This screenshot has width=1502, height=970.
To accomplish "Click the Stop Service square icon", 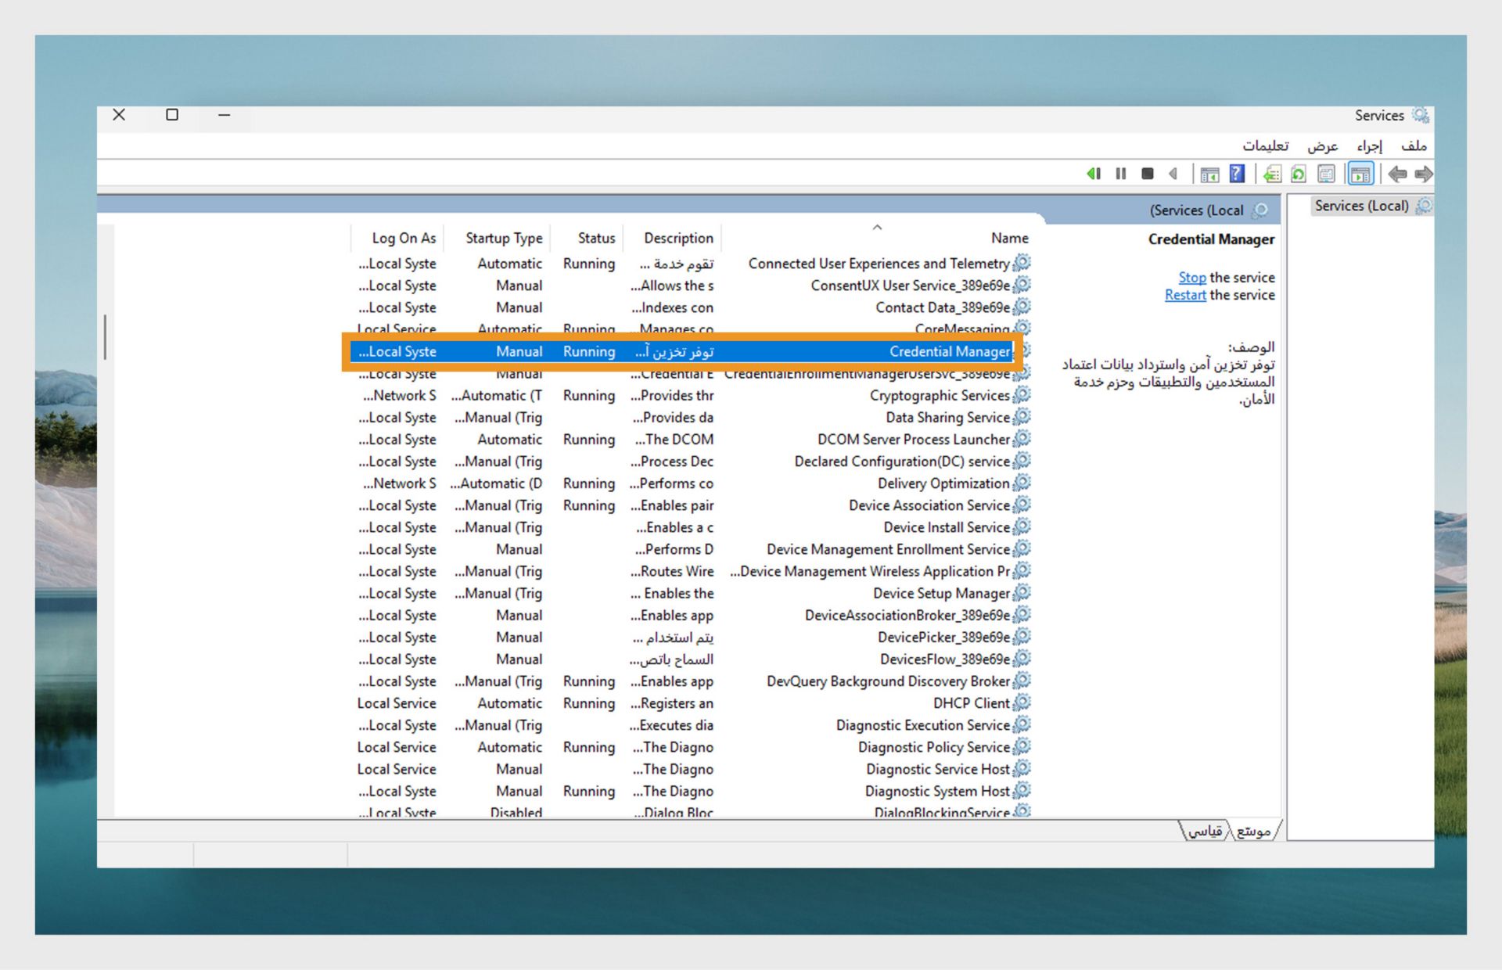I will tap(1147, 174).
